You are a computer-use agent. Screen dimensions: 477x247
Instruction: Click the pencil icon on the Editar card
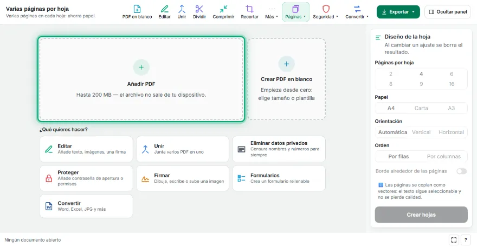click(49, 149)
